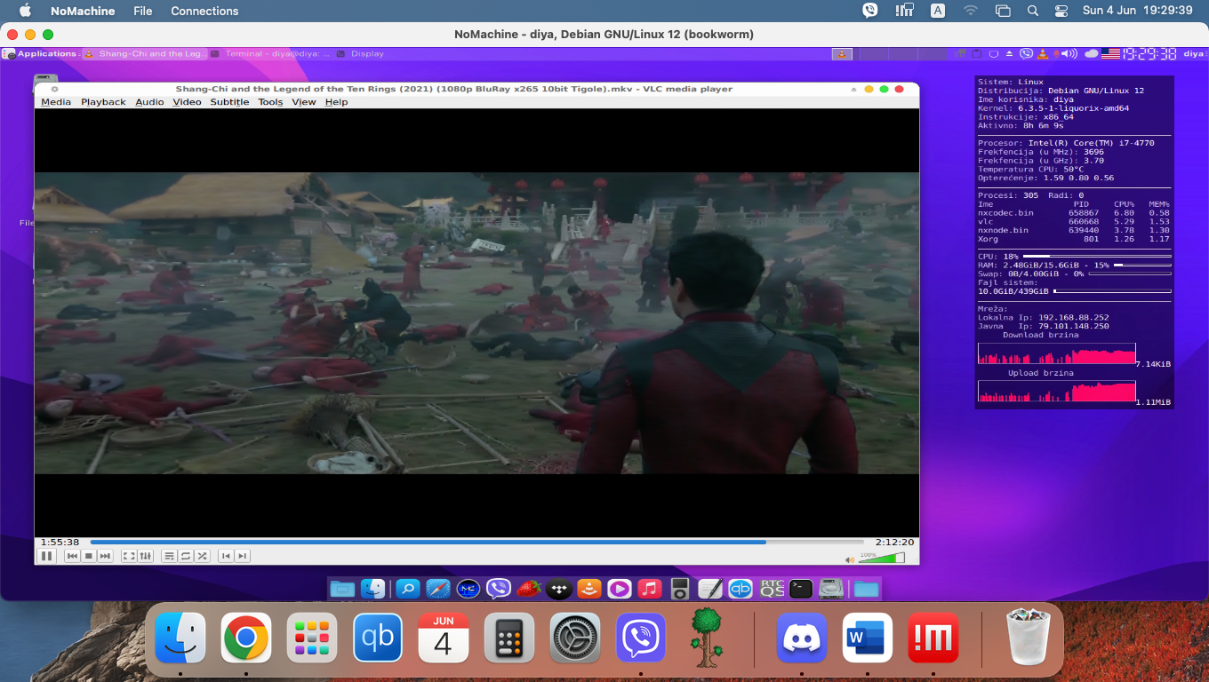Select Shang-Chi VLC task in Debian panel
1209x682 pixels.
[145, 53]
